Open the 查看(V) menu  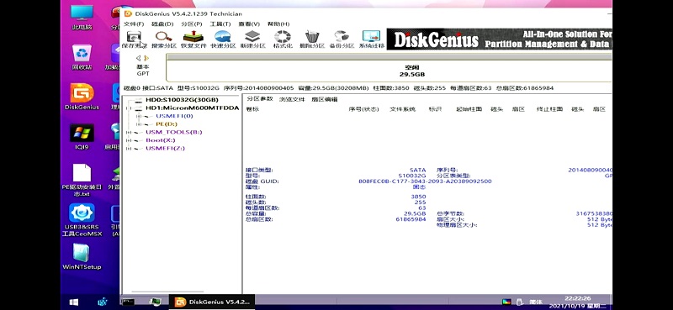[x=249, y=24]
